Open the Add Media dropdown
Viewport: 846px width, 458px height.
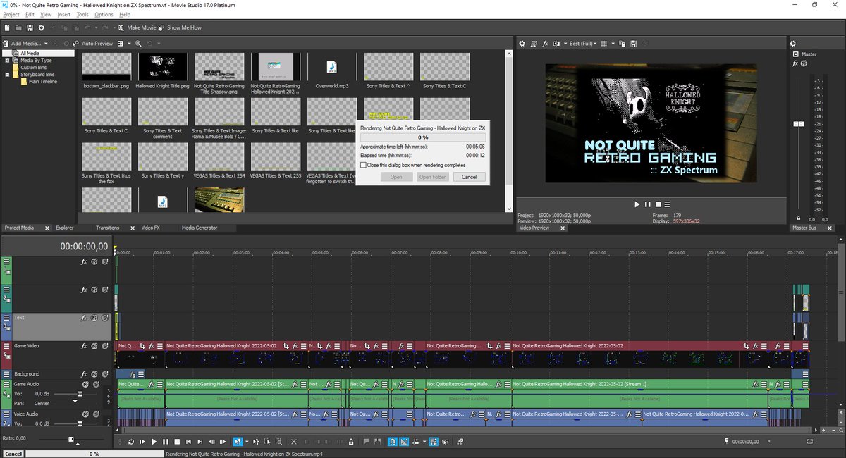pos(45,43)
